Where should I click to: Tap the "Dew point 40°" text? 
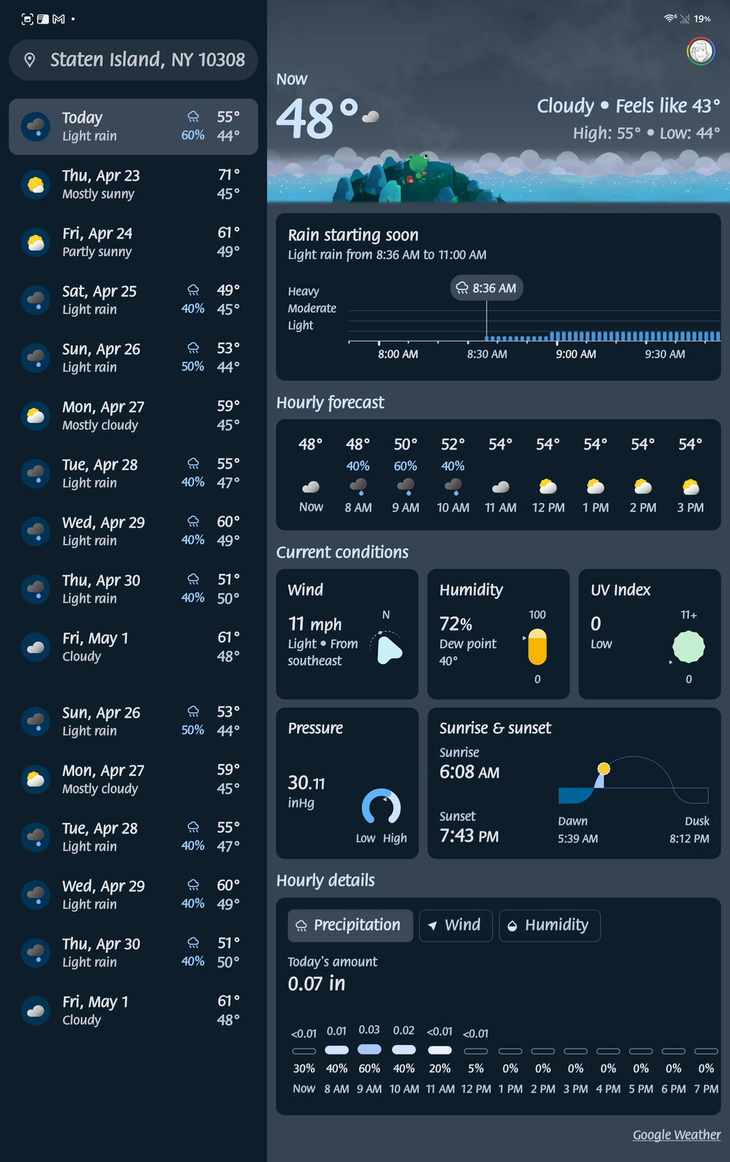pos(468,652)
